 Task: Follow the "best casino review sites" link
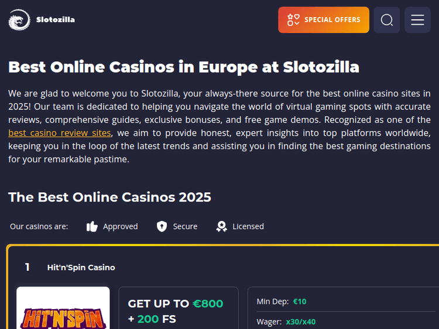[x=59, y=133]
